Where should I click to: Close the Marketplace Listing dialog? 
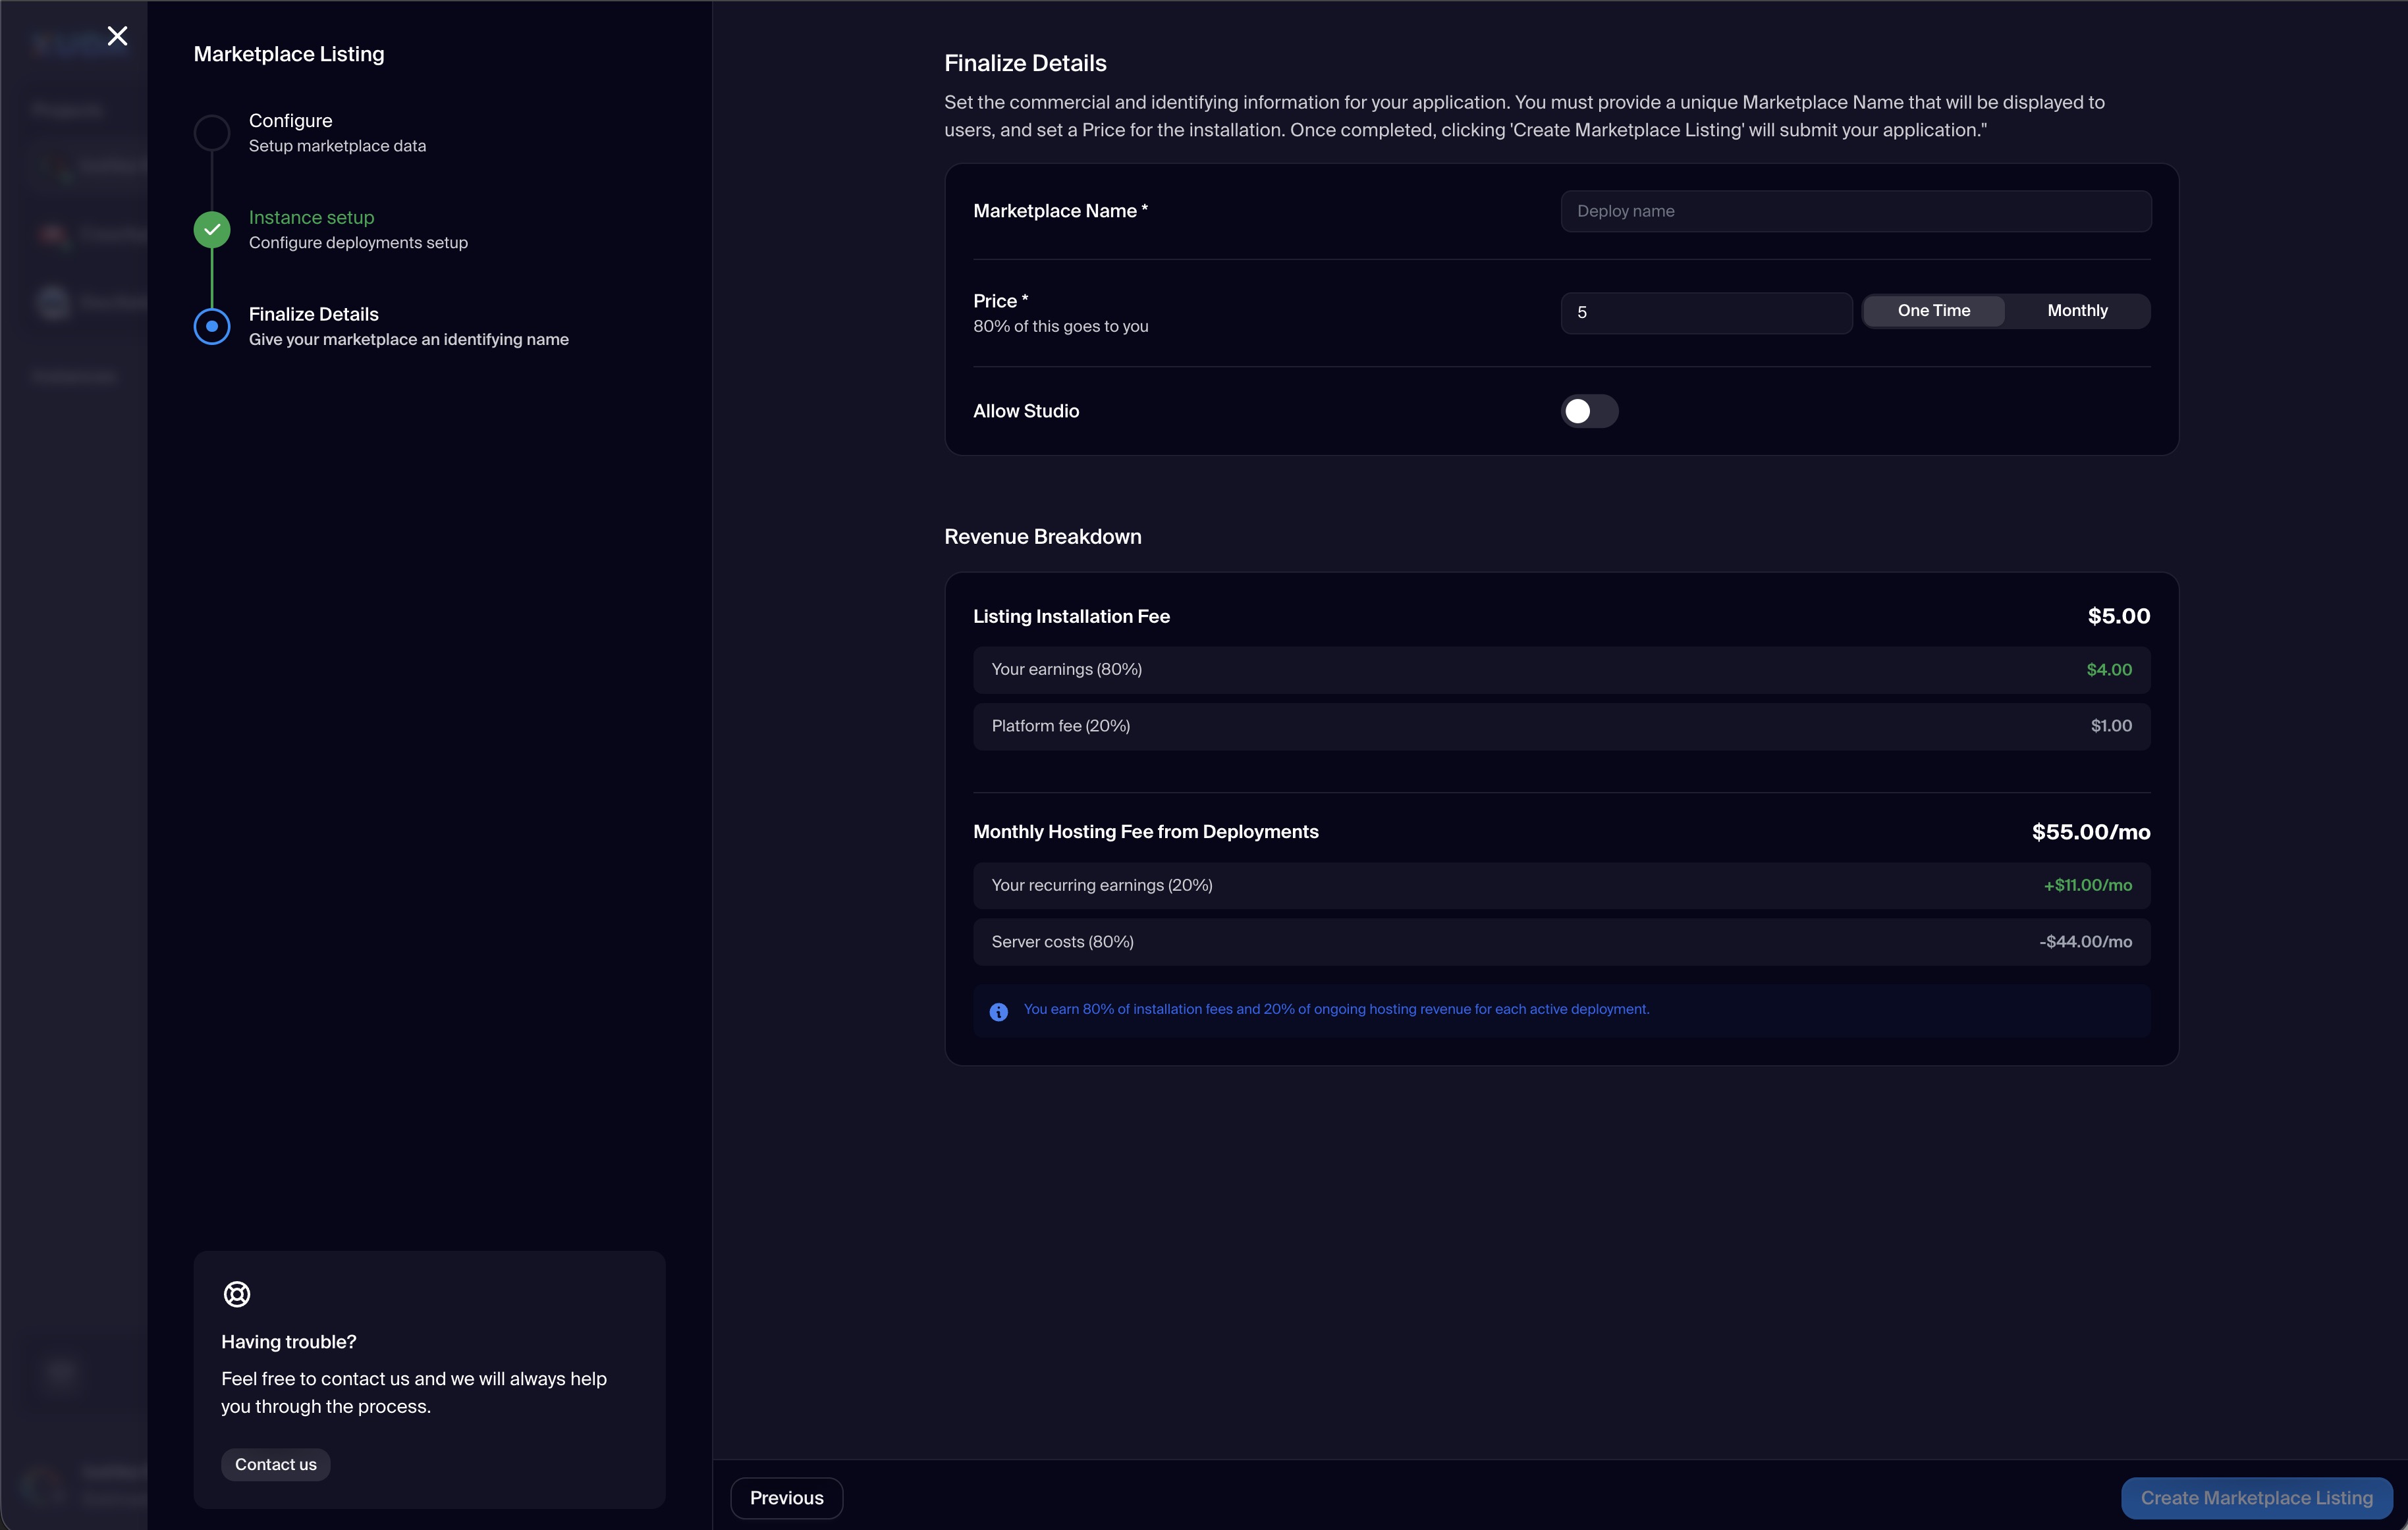117,36
